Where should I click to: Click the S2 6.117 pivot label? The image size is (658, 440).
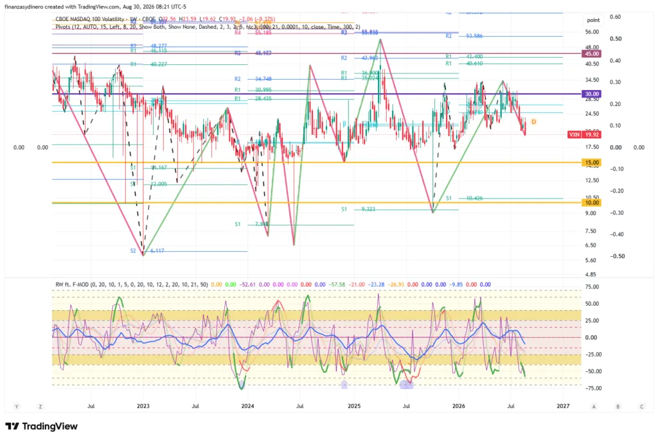(147, 251)
